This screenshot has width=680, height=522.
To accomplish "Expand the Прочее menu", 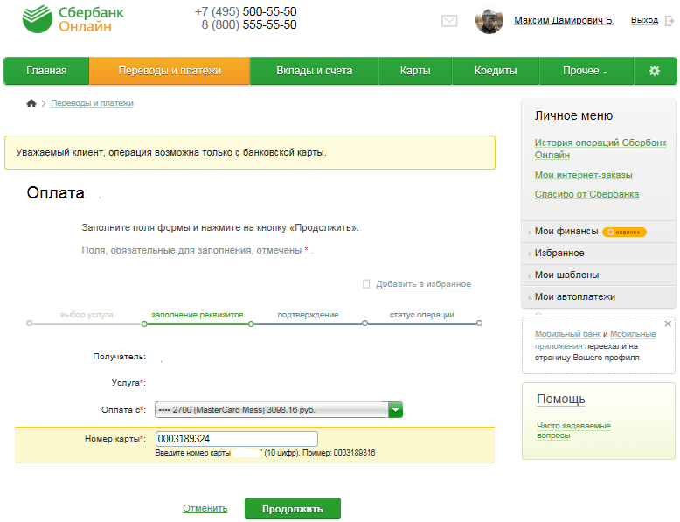I will (x=585, y=71).
